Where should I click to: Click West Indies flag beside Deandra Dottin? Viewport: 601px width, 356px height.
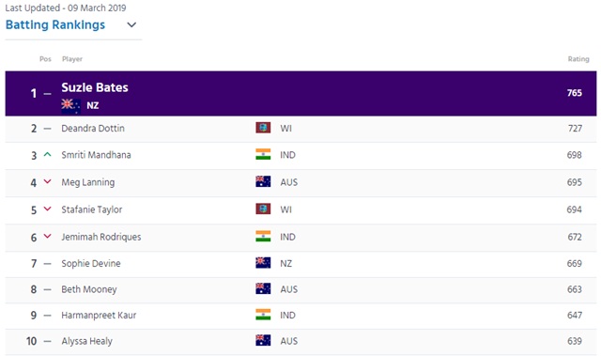(x=263, y=128)
